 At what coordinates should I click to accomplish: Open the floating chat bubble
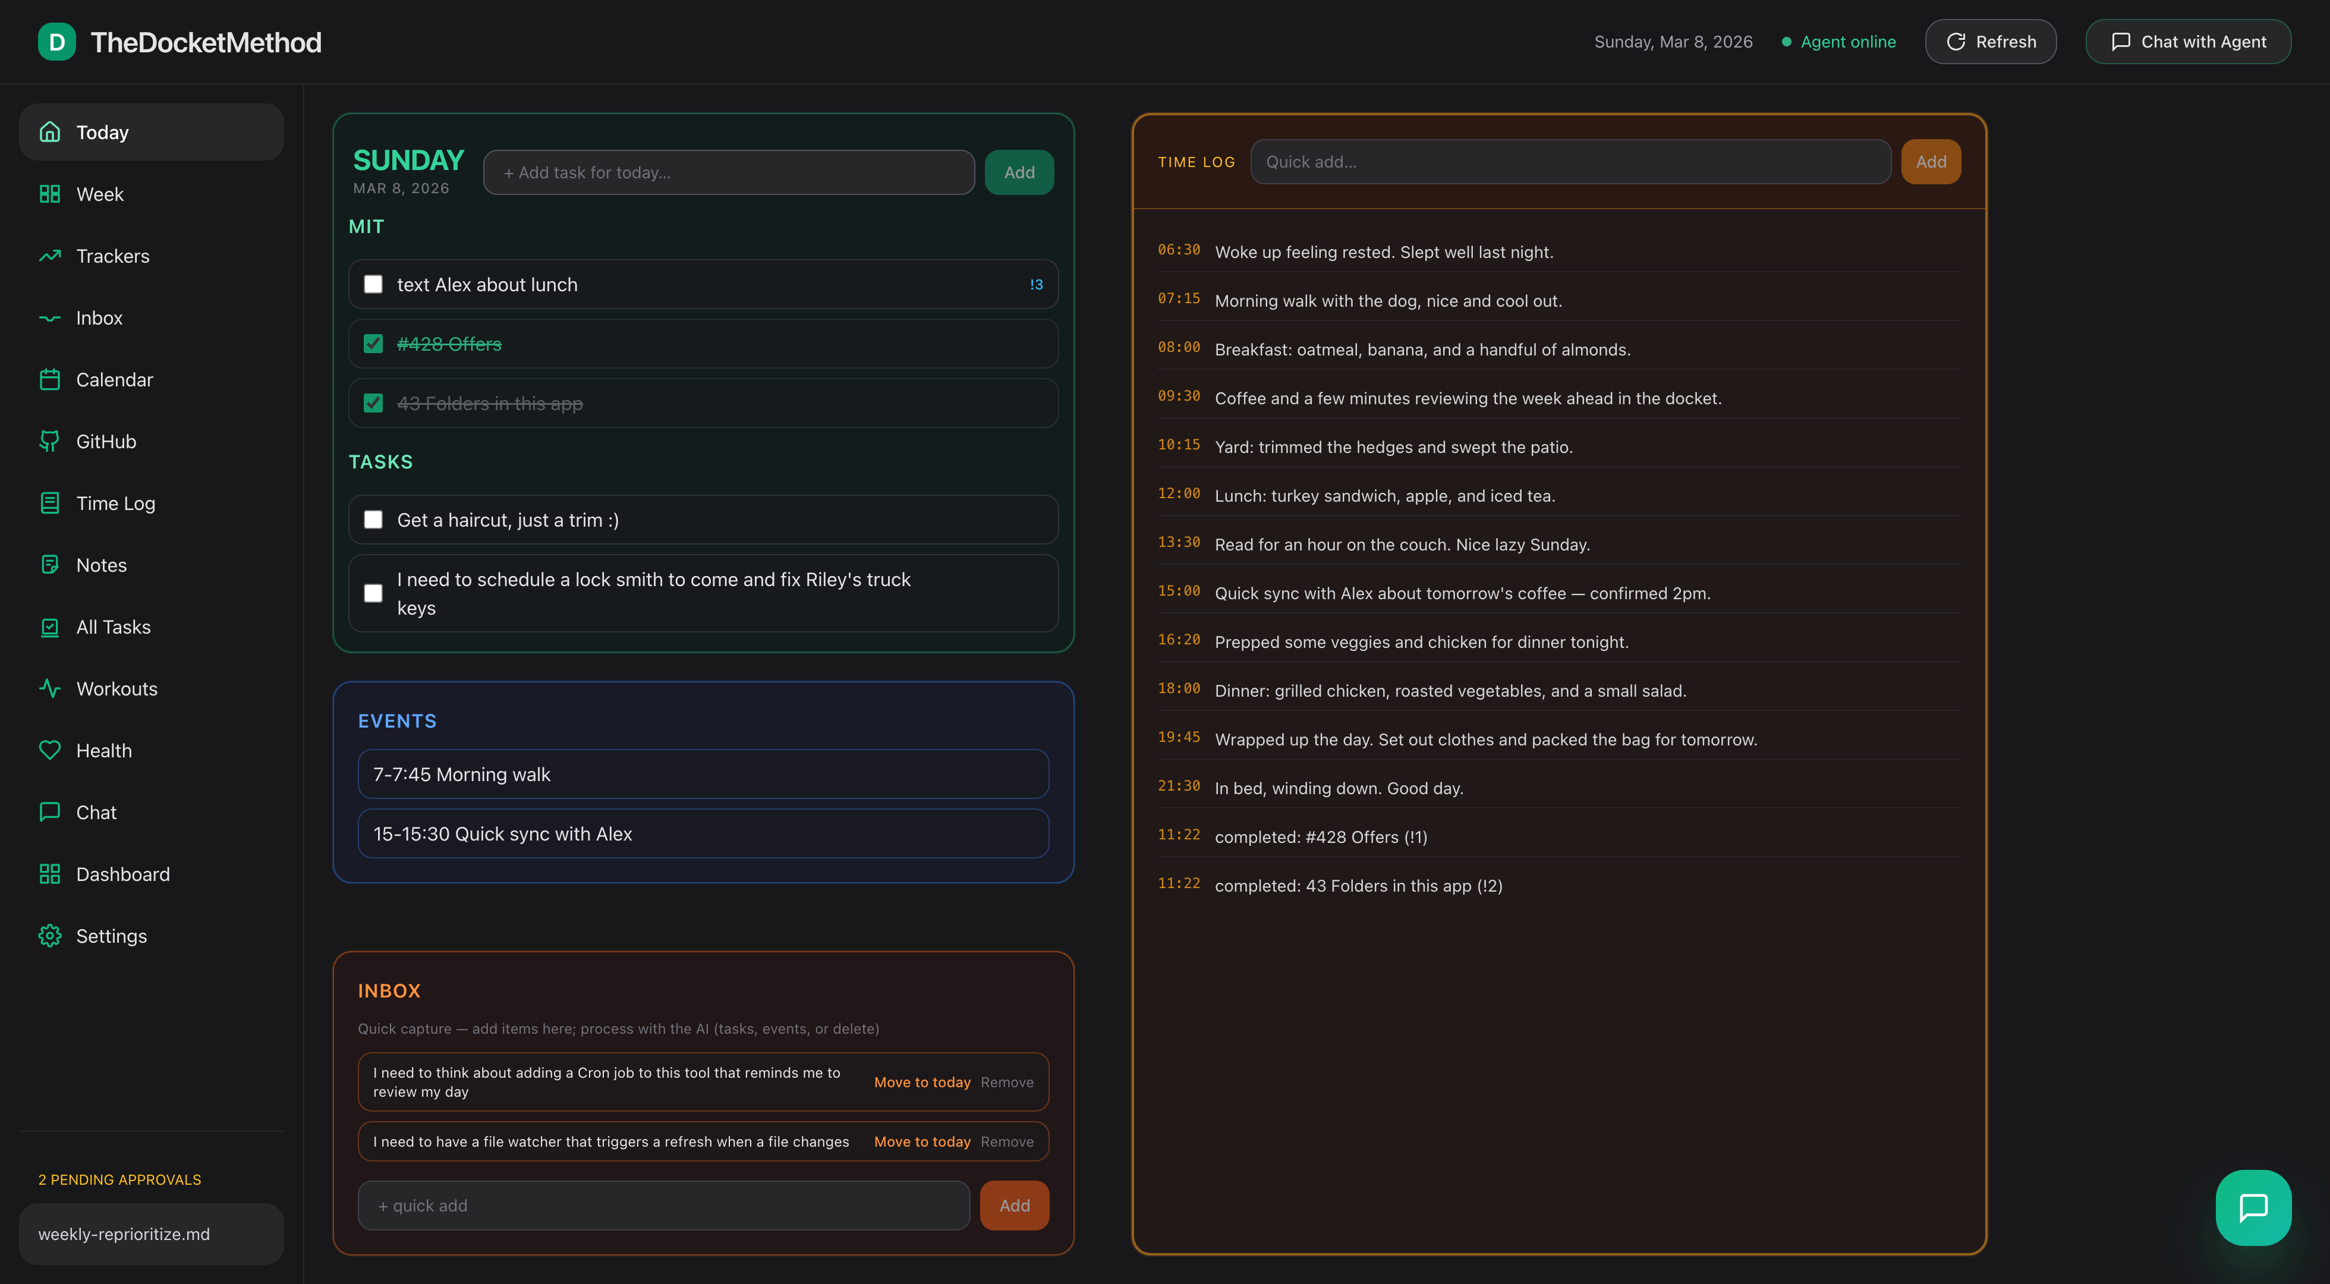click(2253, 1207)
